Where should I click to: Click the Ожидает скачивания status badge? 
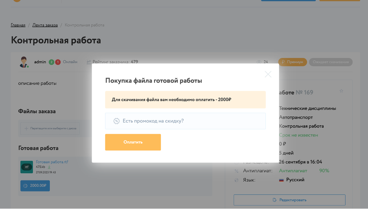tap(331, 62)
